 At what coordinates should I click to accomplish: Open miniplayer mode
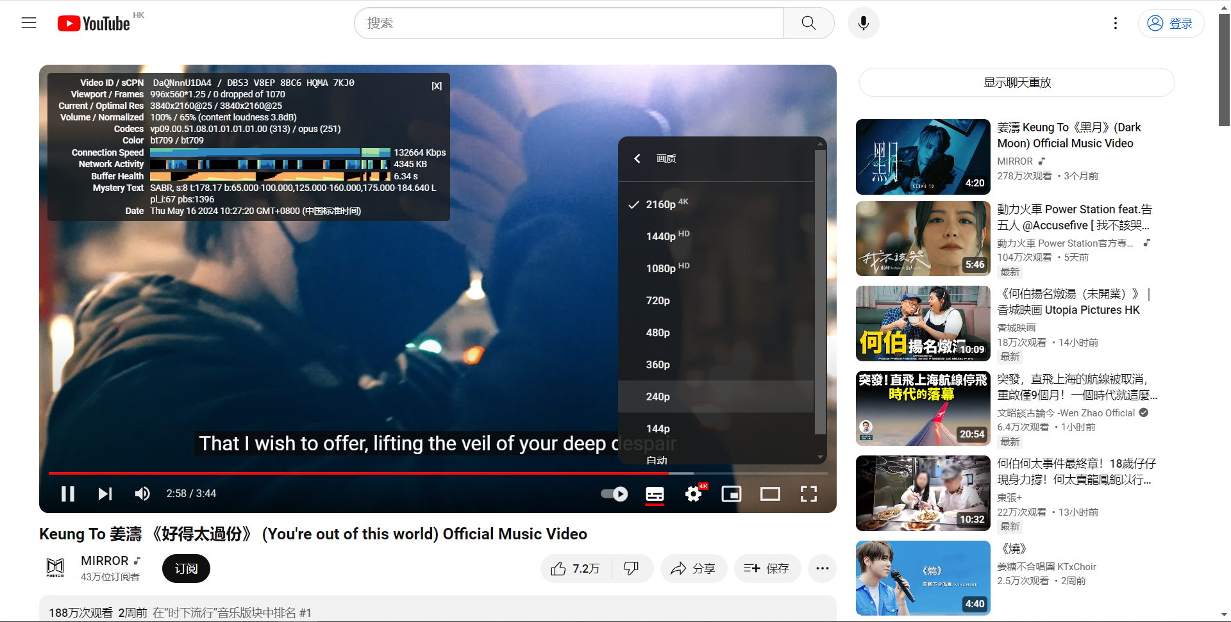[732, 494]
